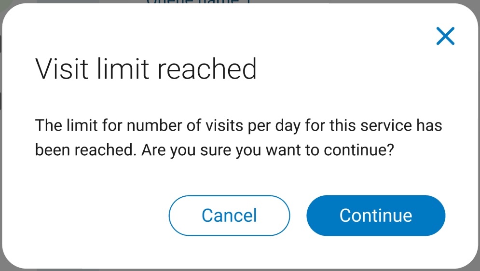
Task: Click the word "Continue" on the blue button
Action: [x=375, y=216]
